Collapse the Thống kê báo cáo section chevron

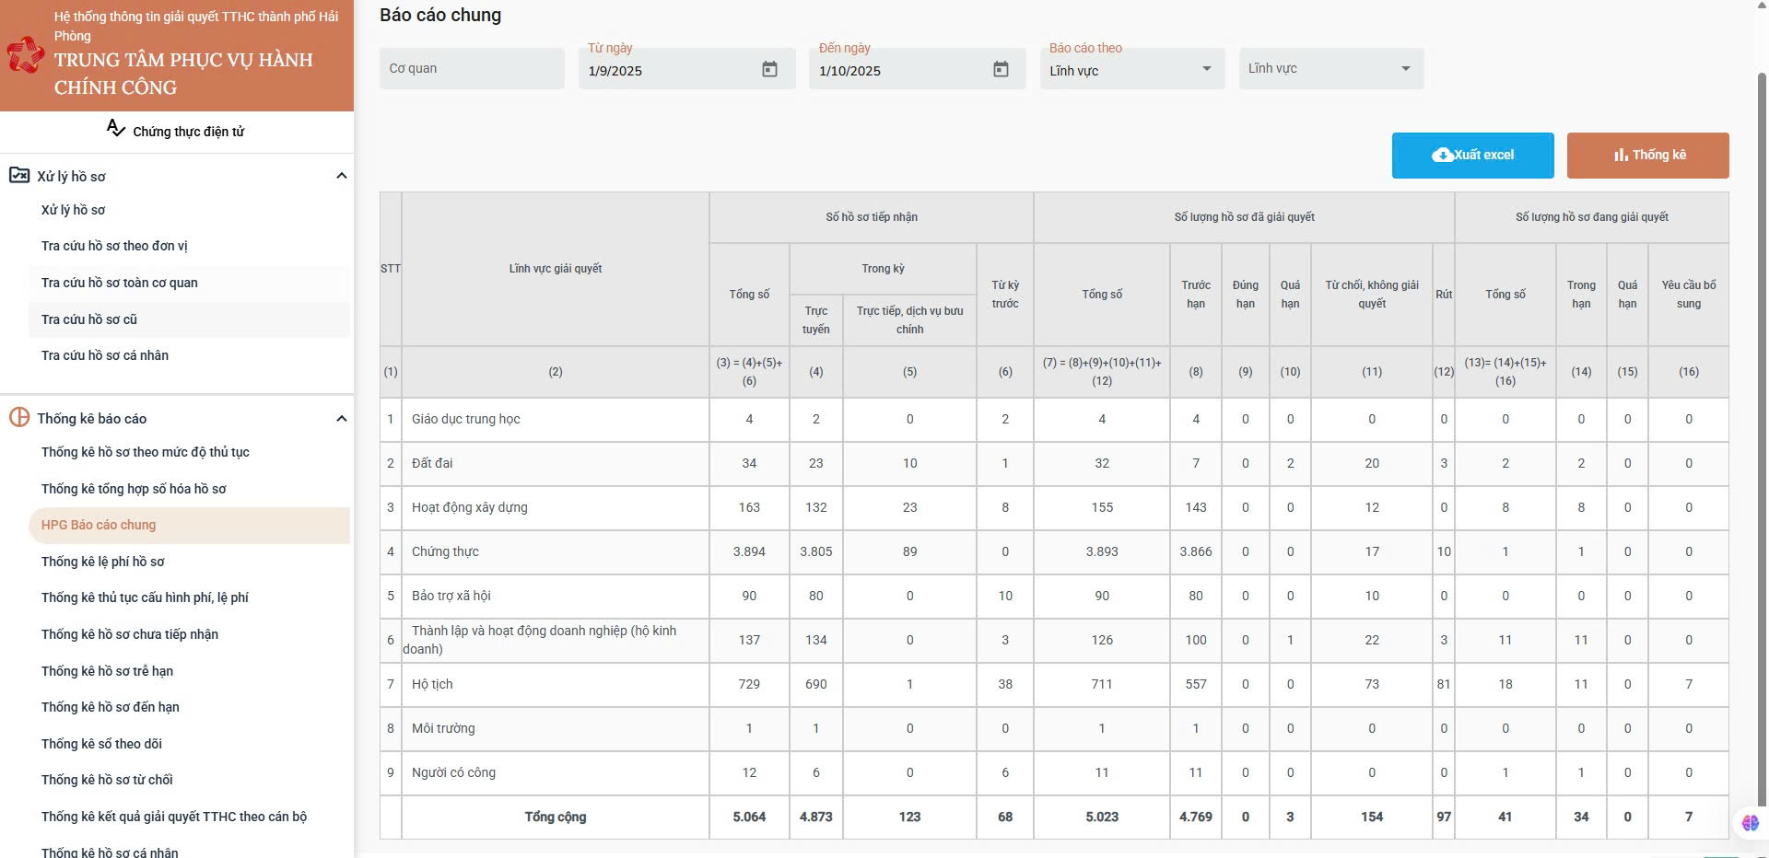[x=341, y=418]
